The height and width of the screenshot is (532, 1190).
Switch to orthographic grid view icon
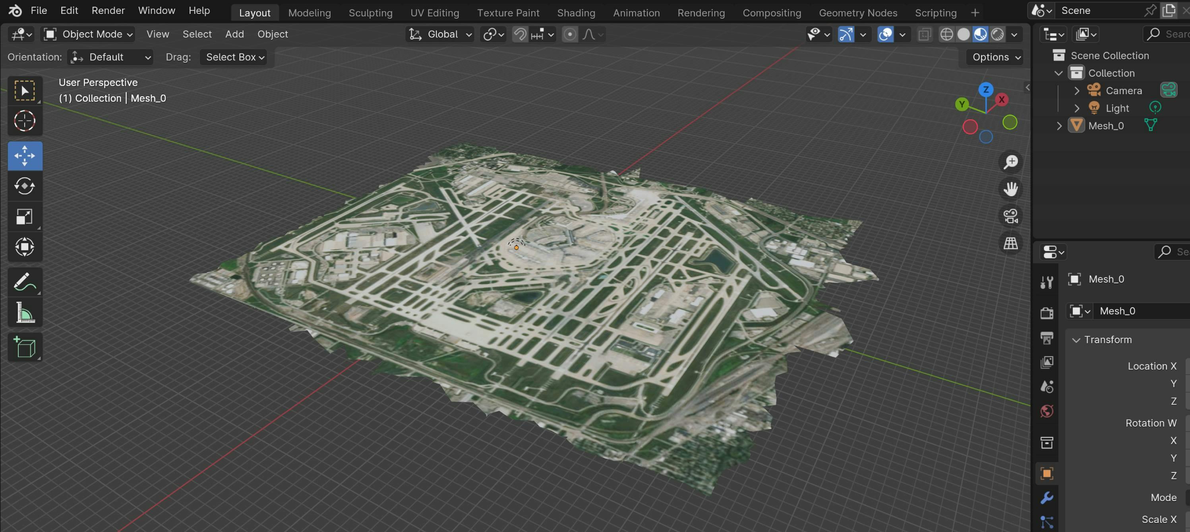click(1010, 244)
